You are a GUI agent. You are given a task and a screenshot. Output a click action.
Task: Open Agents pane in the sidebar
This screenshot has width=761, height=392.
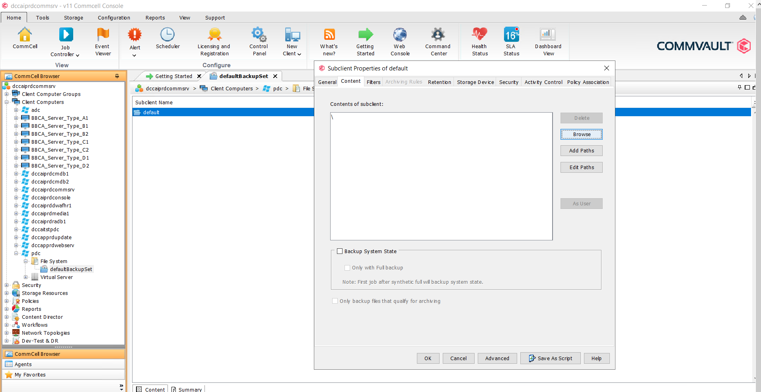tap(64, 364)
